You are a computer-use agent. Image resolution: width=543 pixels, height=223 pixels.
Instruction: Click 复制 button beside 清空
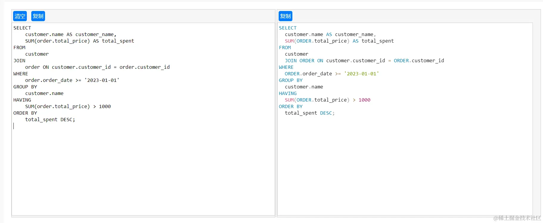click(38, 16)
